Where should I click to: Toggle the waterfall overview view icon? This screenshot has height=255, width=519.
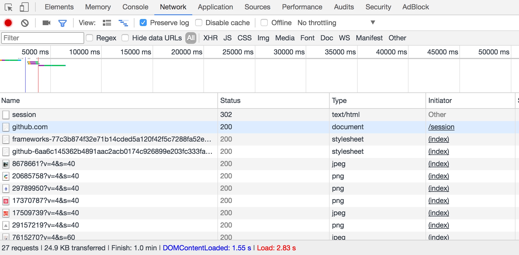123,23
